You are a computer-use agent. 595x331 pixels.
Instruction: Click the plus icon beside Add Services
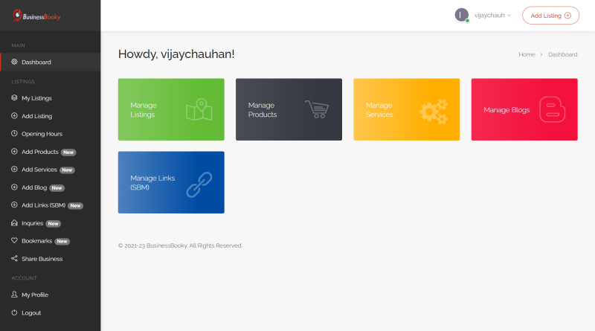pos(14,170)
